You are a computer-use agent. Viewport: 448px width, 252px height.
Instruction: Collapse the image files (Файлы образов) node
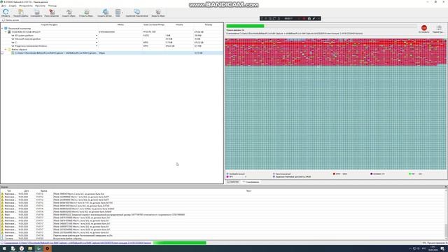[6, 50]
